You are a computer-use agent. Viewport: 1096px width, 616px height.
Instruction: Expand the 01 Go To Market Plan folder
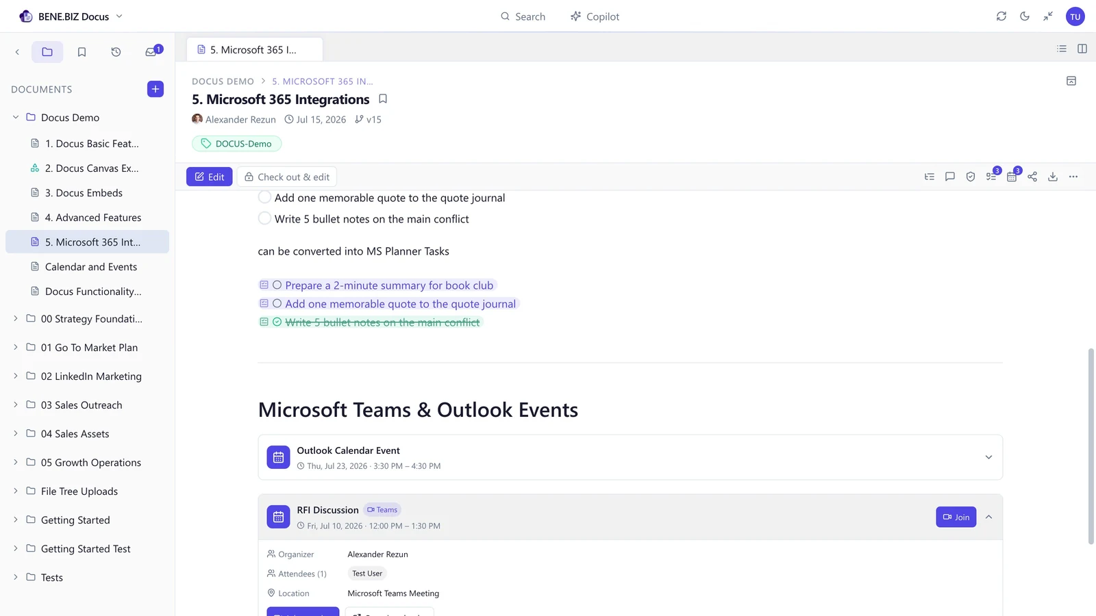[16, 347]
